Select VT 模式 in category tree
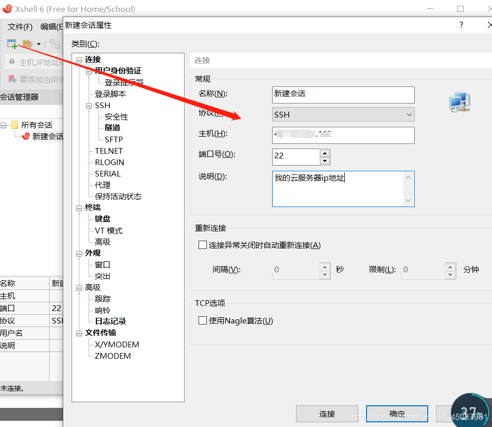 point(108,230)
